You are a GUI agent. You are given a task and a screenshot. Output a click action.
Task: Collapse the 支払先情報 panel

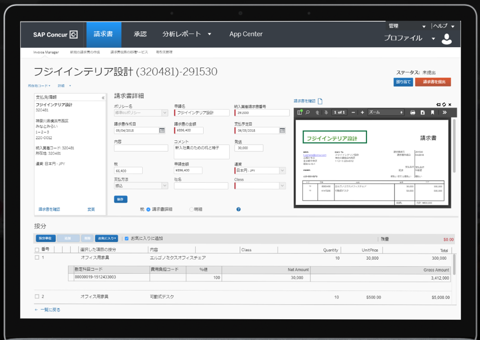point(103,98)
